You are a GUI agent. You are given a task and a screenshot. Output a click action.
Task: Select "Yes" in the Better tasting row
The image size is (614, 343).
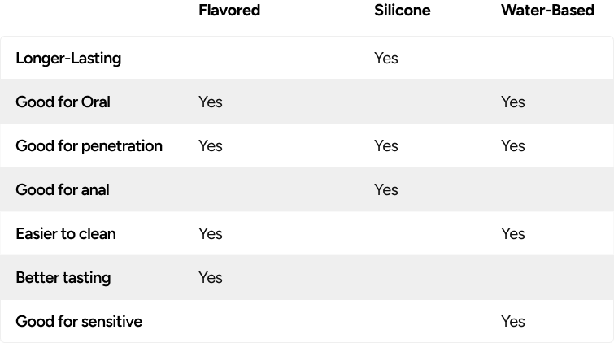pyautogui.click(x=210, y=278)
